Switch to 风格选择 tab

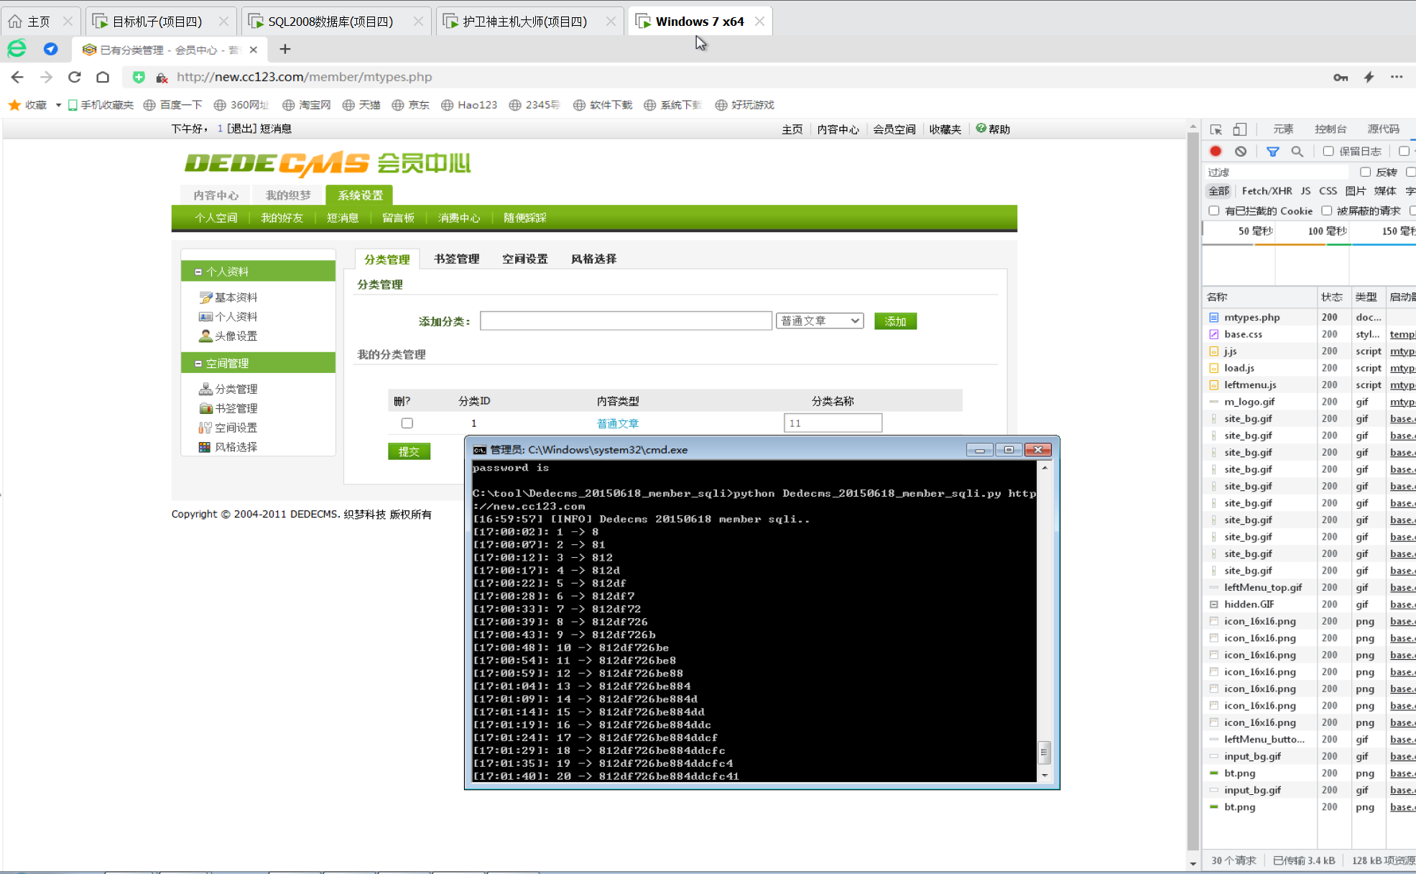(x=593, y=259)
